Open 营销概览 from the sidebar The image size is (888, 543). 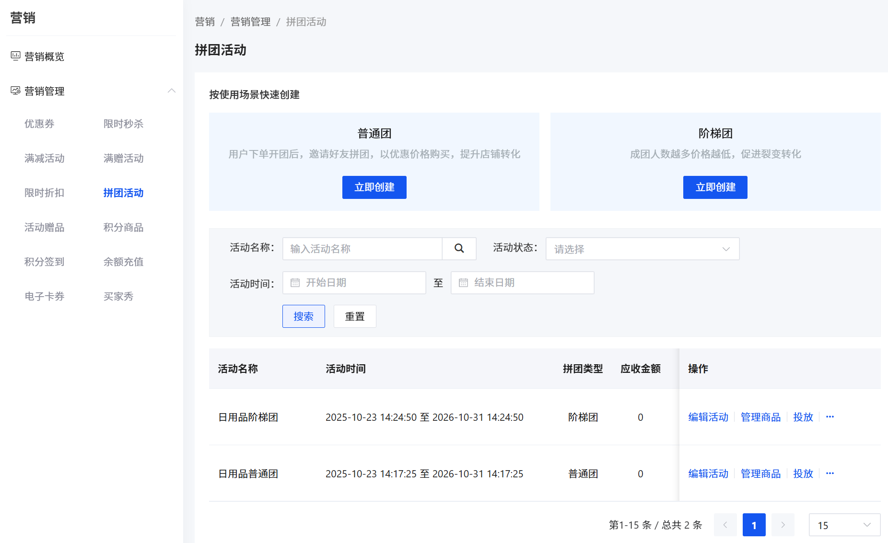(x=44, y=57)
